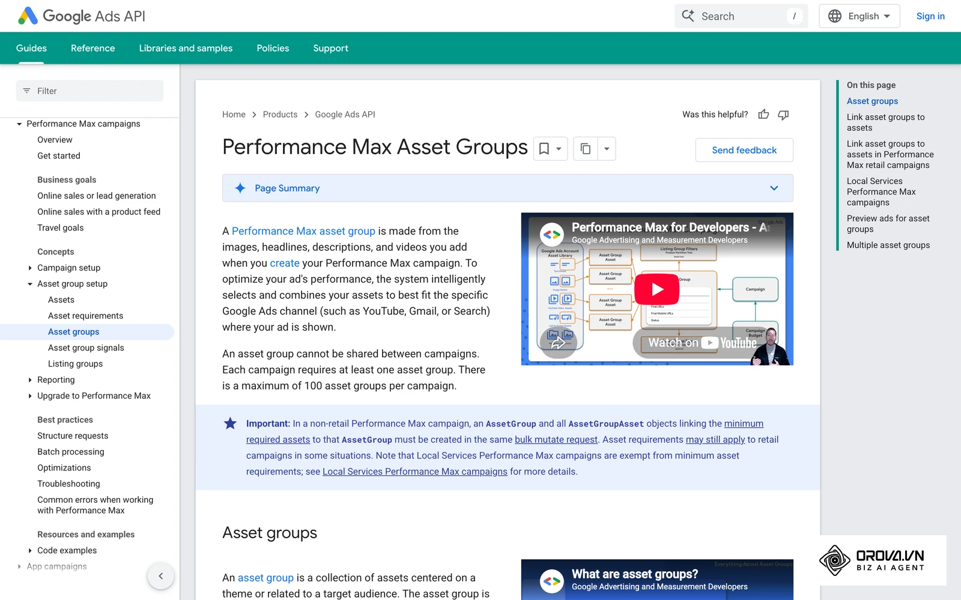Select Listing groups in sidebar

point(75,364)
